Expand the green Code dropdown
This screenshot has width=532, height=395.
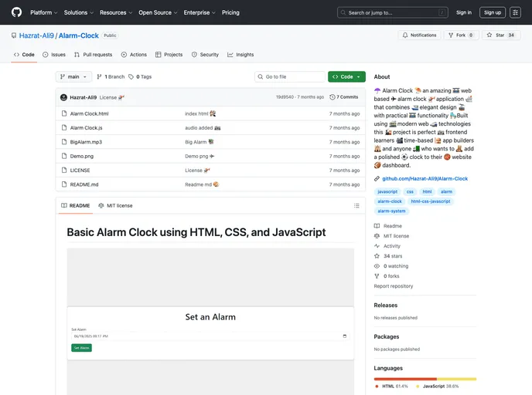[346, 77]
